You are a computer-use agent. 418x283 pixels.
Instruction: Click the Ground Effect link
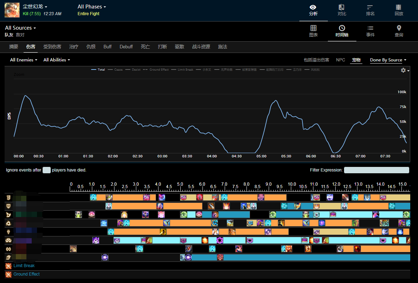coord(26,274)
